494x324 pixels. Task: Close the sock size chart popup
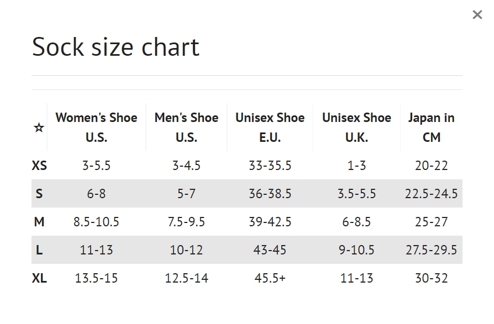pos(477,15)
